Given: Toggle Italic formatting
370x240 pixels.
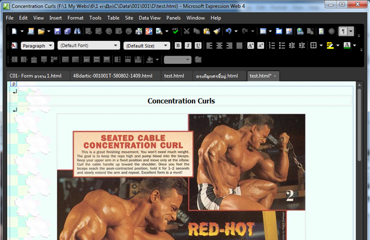Looking at the screenshot, I should pyautogui.click(x=188, y=45).
